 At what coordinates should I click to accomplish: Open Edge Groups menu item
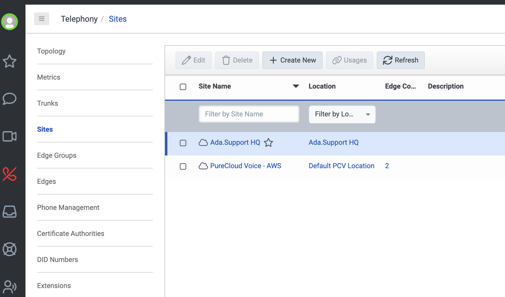tap(57, 155)
